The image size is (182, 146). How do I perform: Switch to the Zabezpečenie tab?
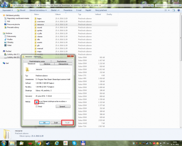pyautogui.click(x=63, y=64)
